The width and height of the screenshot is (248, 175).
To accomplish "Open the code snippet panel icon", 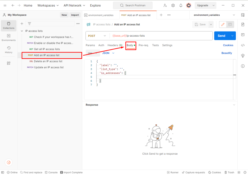I will [x=243, y=45].
